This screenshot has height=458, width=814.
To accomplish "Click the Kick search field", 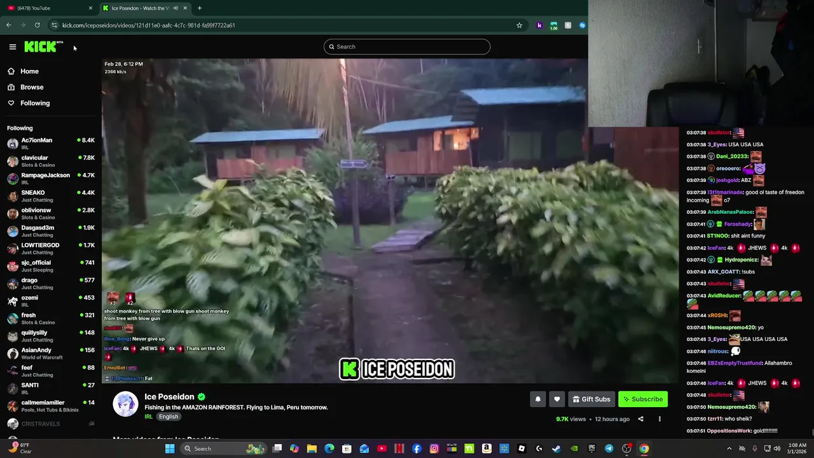I will [x=407, y=46].
